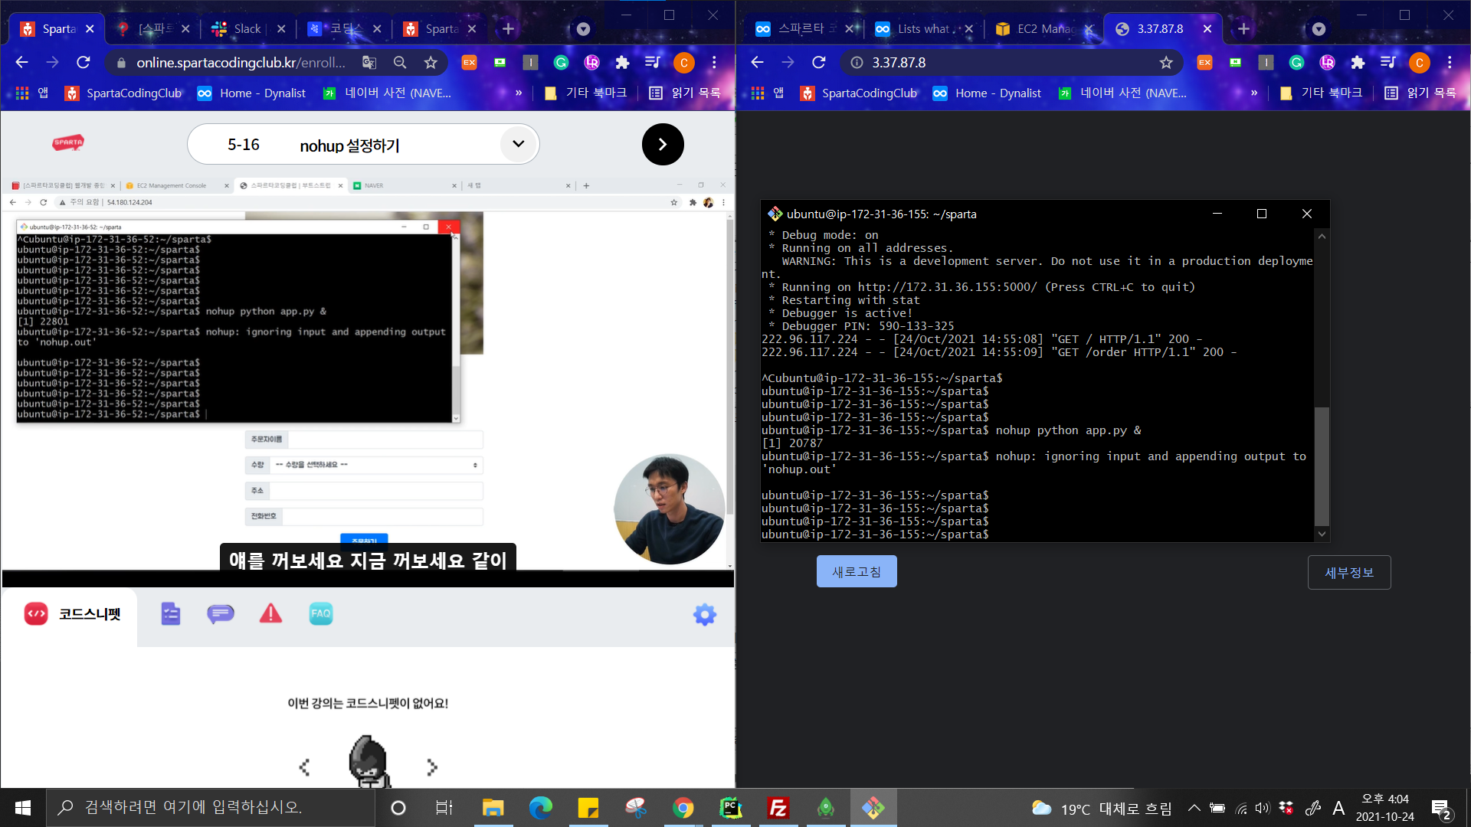Viewport: 1471px width, 827px height.
Task: Go to next lecture with arrow button
Action: 663,144
